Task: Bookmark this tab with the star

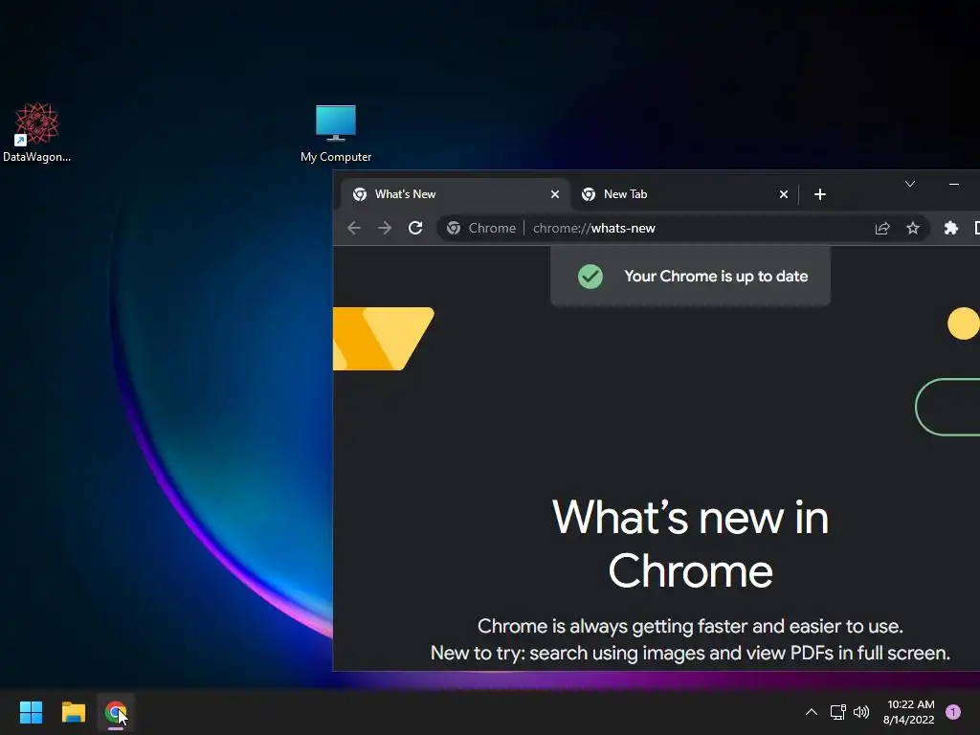Action: pyautogui.click(x=913, y=228)
